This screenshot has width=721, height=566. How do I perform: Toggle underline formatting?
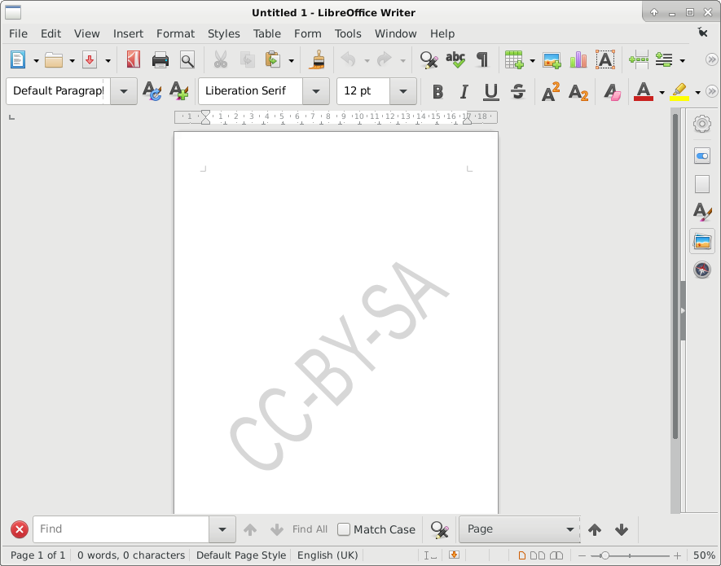[x=491, y=91]
